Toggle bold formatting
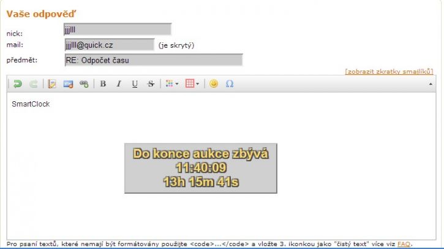This screenshot has width=444, height=249. [x=103, y=83]
